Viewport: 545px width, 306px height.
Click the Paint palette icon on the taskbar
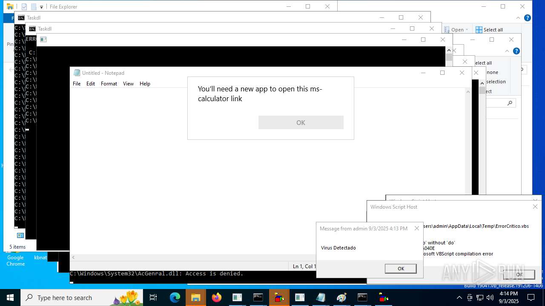341,297
